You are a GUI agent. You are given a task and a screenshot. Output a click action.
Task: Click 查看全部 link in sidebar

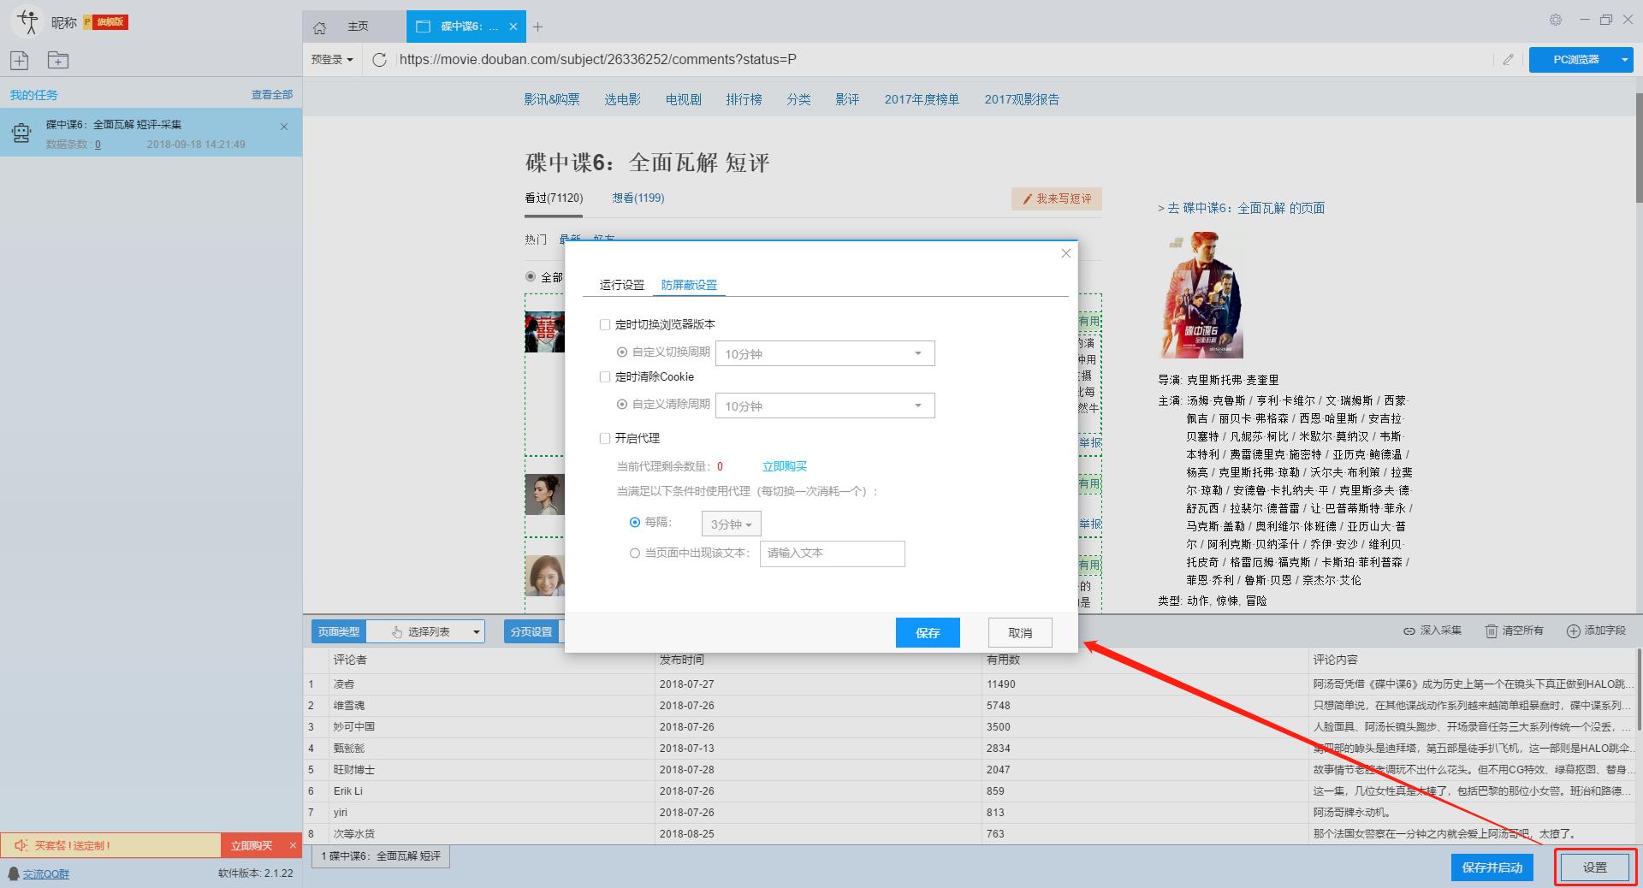(x=271, y=94)
